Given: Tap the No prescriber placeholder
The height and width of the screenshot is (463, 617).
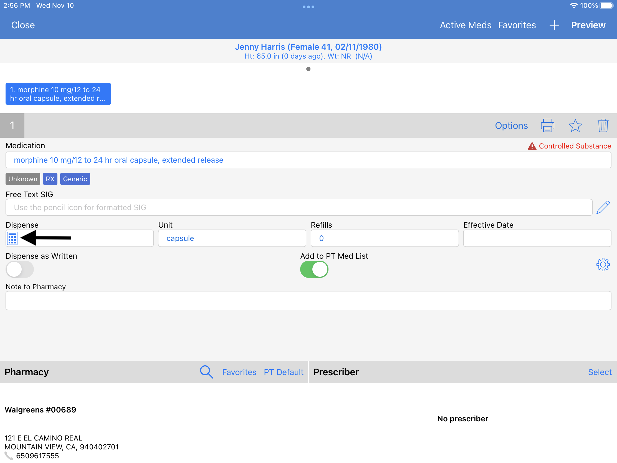Looking at the screenshot, I should 462,419.
